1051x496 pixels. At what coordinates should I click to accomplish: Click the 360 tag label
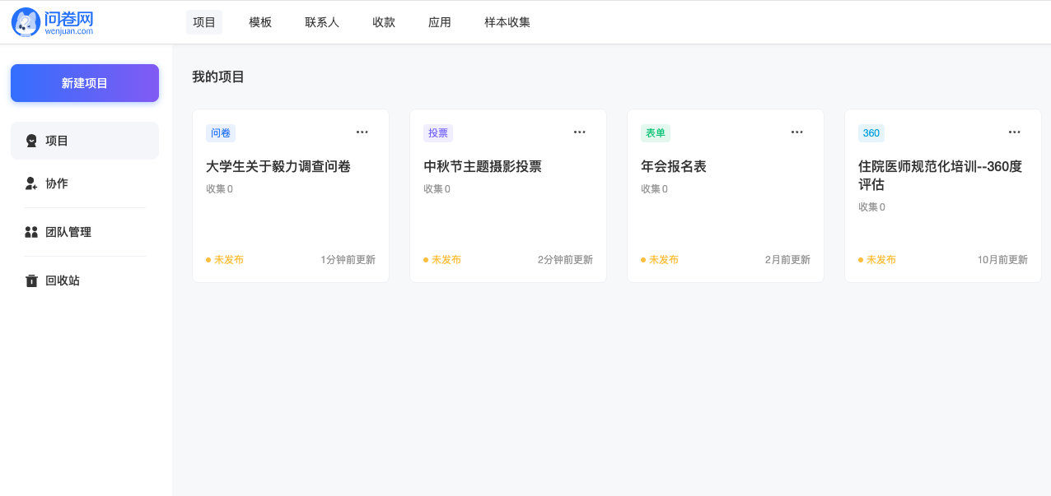coord(871,133)
